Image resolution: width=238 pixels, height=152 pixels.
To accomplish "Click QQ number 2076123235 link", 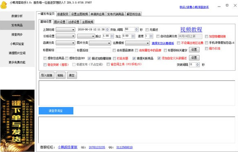I will pyautogui.click(x=97, y=147).
